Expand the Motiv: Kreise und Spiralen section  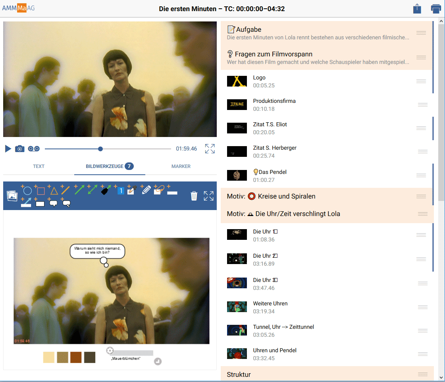tap(326, 197)
